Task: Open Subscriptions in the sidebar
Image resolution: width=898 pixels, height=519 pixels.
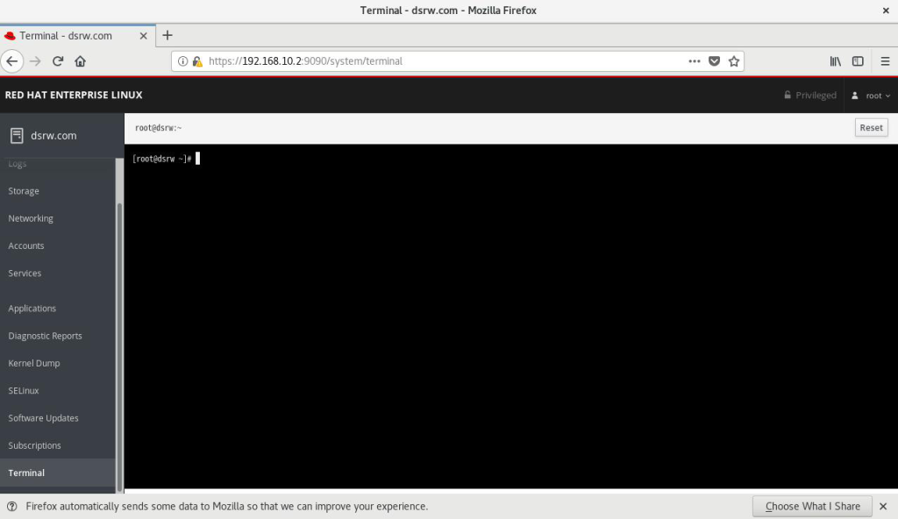Action: [57, 445]
